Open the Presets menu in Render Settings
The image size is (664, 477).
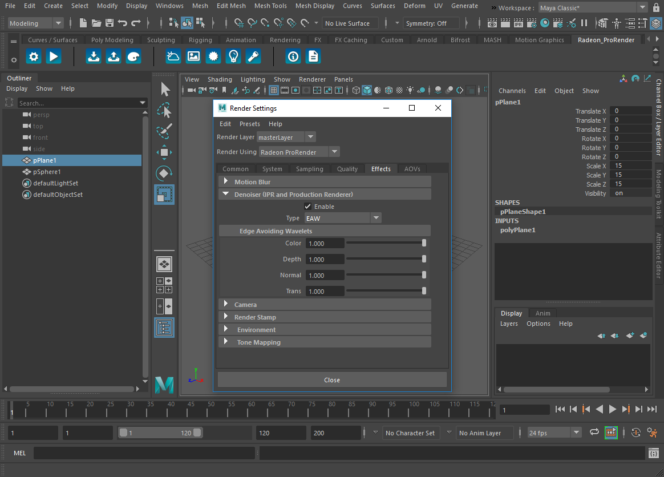click(249, 124)
